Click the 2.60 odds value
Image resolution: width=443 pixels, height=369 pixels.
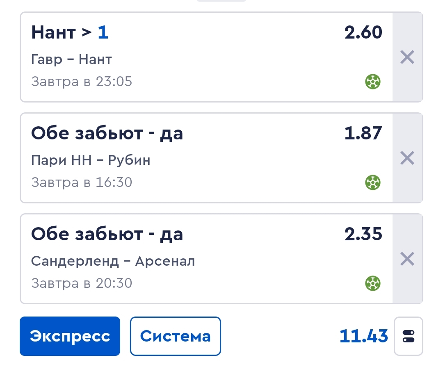(x=363, y=33)
